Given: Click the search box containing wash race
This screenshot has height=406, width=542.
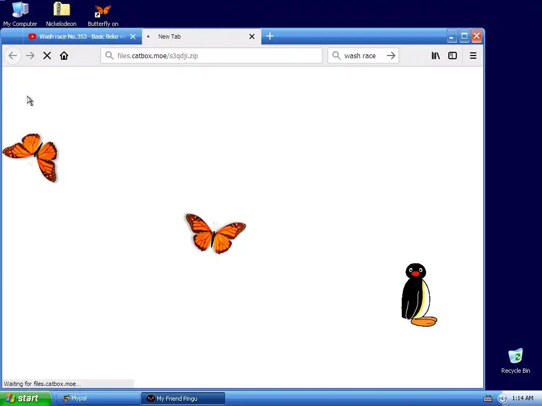Looking at the screenshot, I should click(x=363, y=56).
